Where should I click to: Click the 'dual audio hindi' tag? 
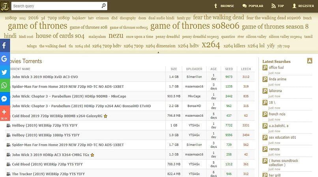pos(161,18)
